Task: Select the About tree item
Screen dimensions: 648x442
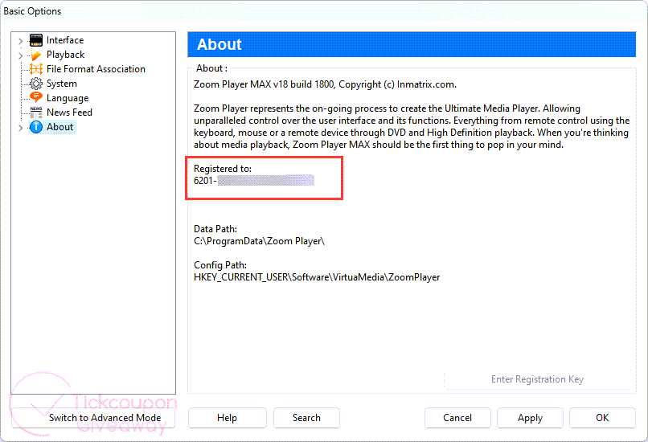Action: click(59, 127)
